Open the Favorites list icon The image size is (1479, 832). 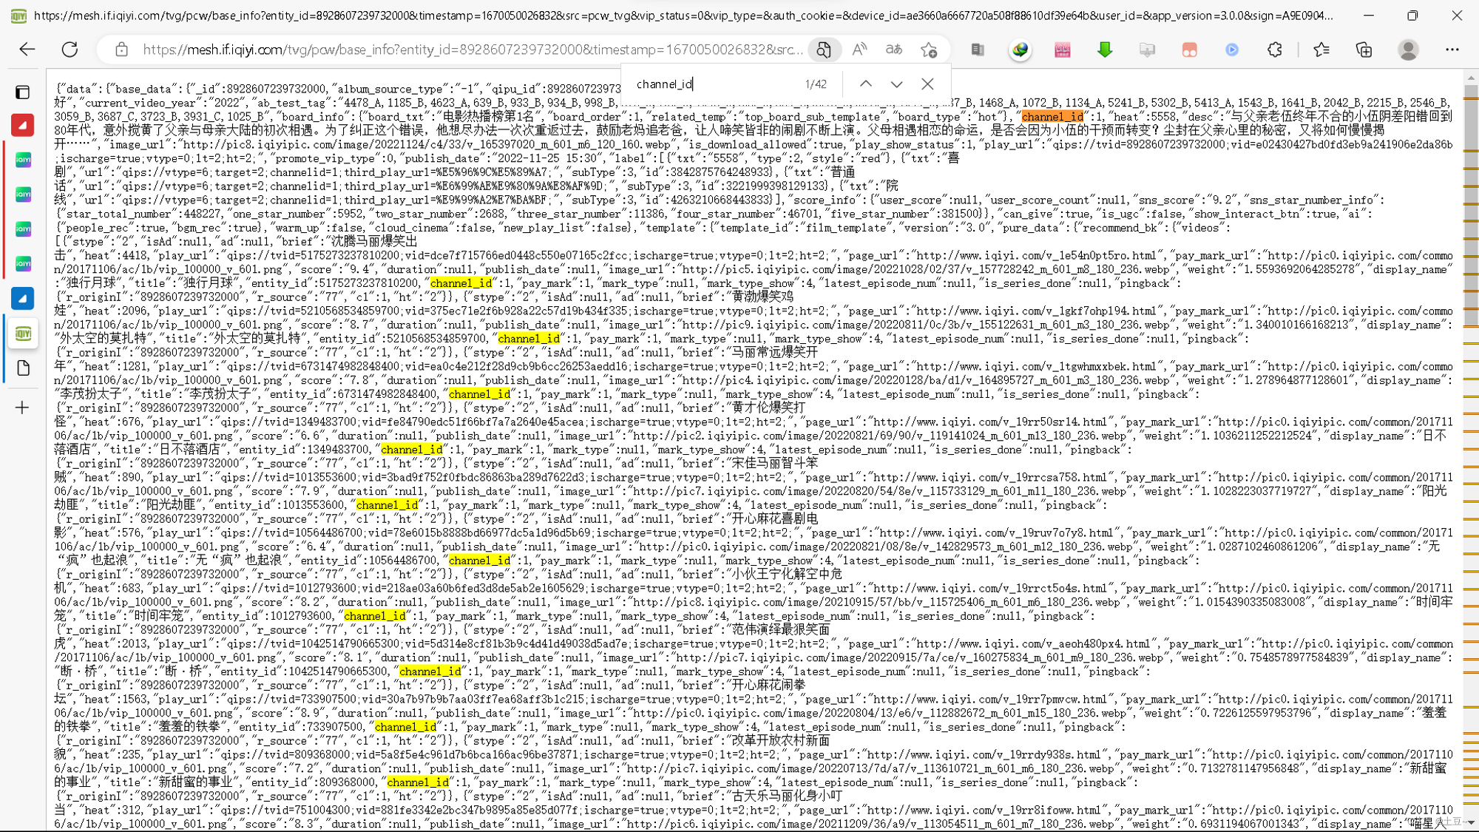(x=1321, y=50)
